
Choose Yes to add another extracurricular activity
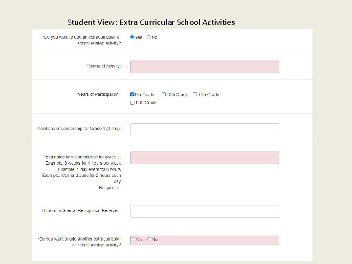(x=132, y=240)
